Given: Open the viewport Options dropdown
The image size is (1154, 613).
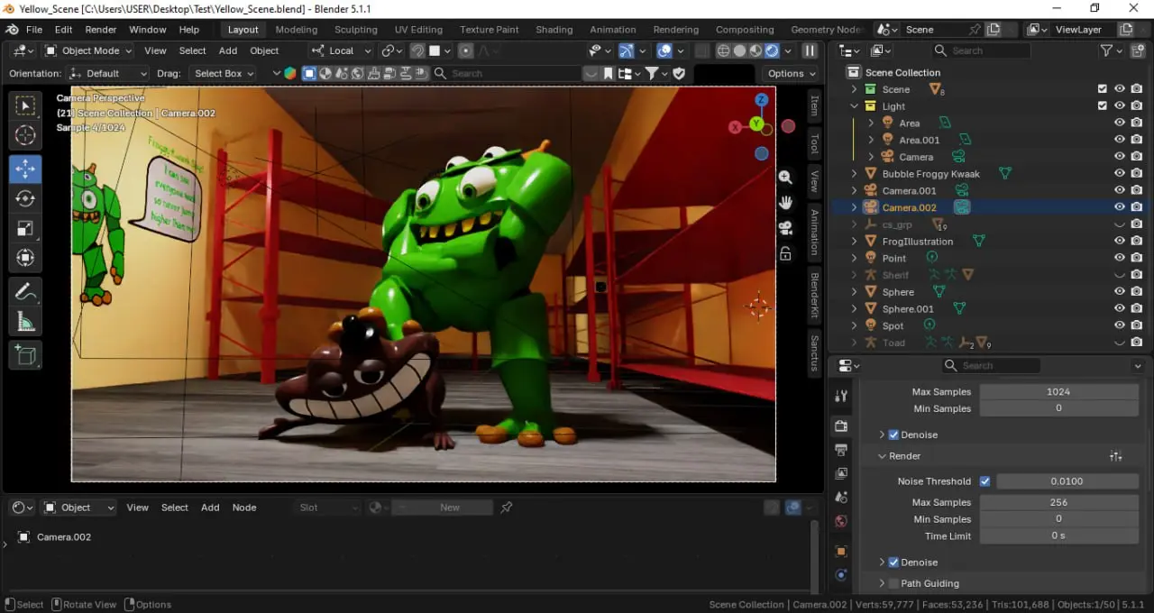Looking at the screenshot, I should (x=791, y=73).
